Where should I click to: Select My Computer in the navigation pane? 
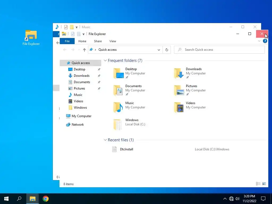point(81,116)
